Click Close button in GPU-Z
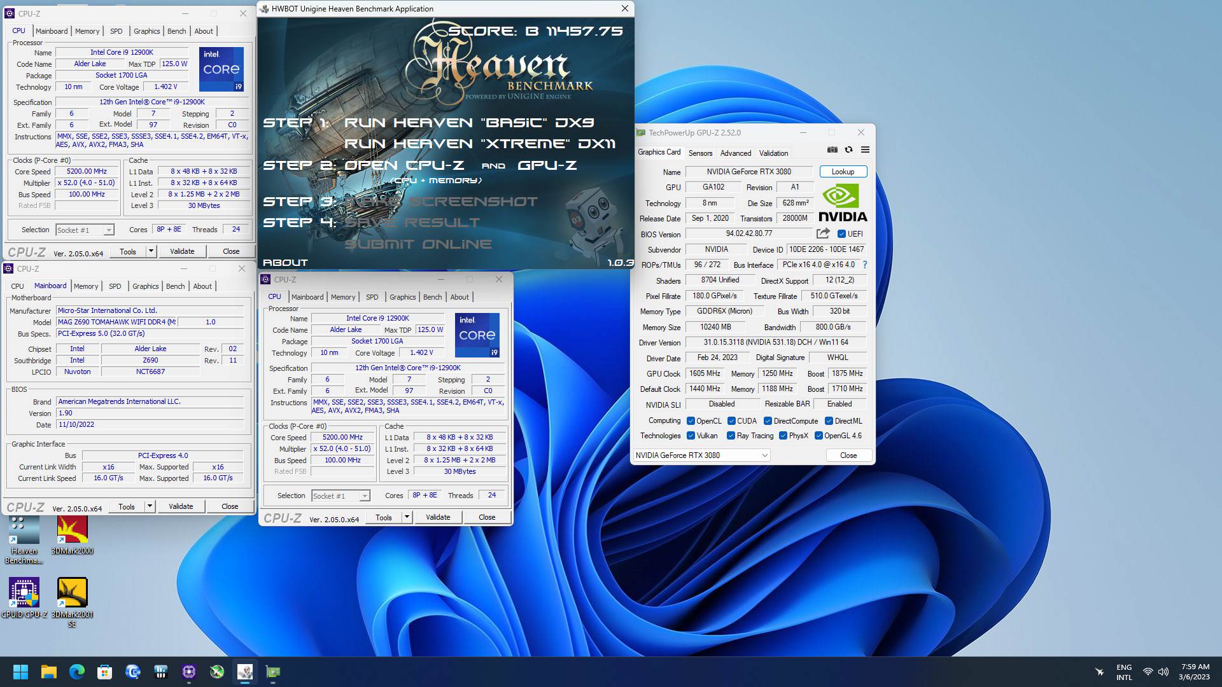This screenshot has height=687, width=1222. coord(848,455)
